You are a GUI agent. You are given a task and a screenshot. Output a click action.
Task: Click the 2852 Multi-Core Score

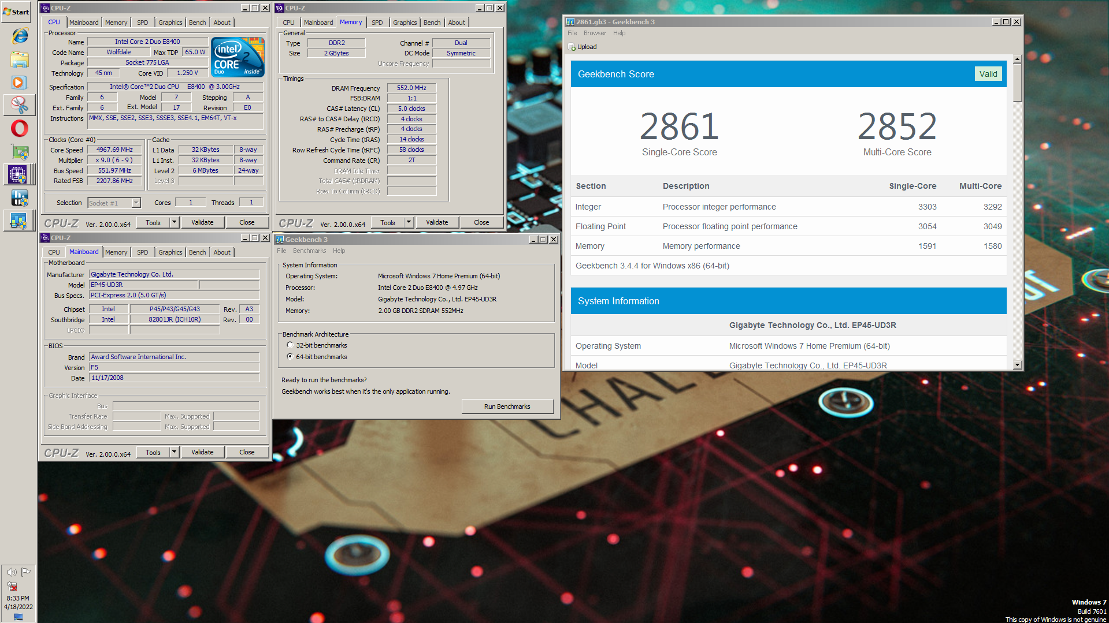point(897,127)
